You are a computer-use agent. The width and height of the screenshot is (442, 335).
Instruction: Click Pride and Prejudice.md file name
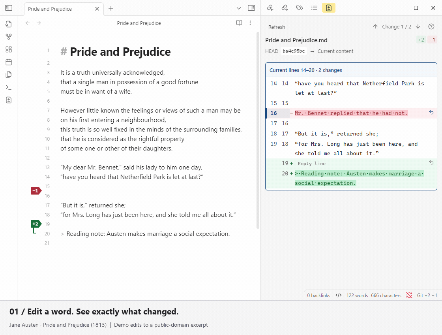coord(296,40)
